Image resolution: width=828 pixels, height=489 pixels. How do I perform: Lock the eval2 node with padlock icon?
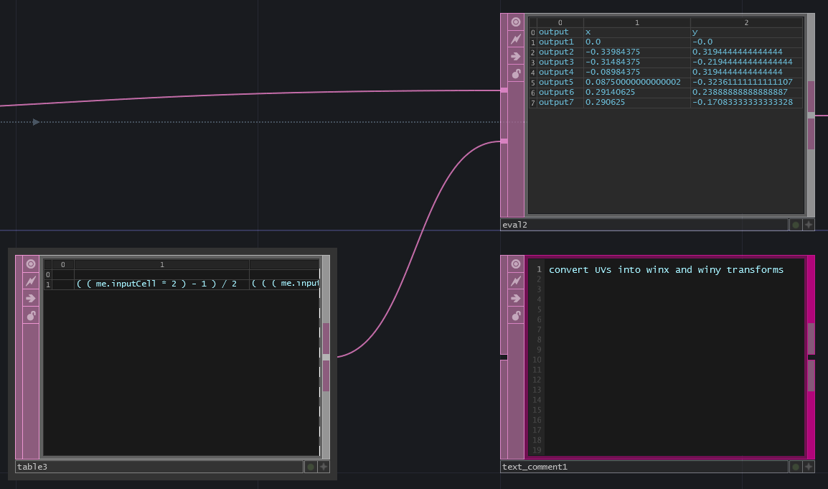click(x=516, y=74)
